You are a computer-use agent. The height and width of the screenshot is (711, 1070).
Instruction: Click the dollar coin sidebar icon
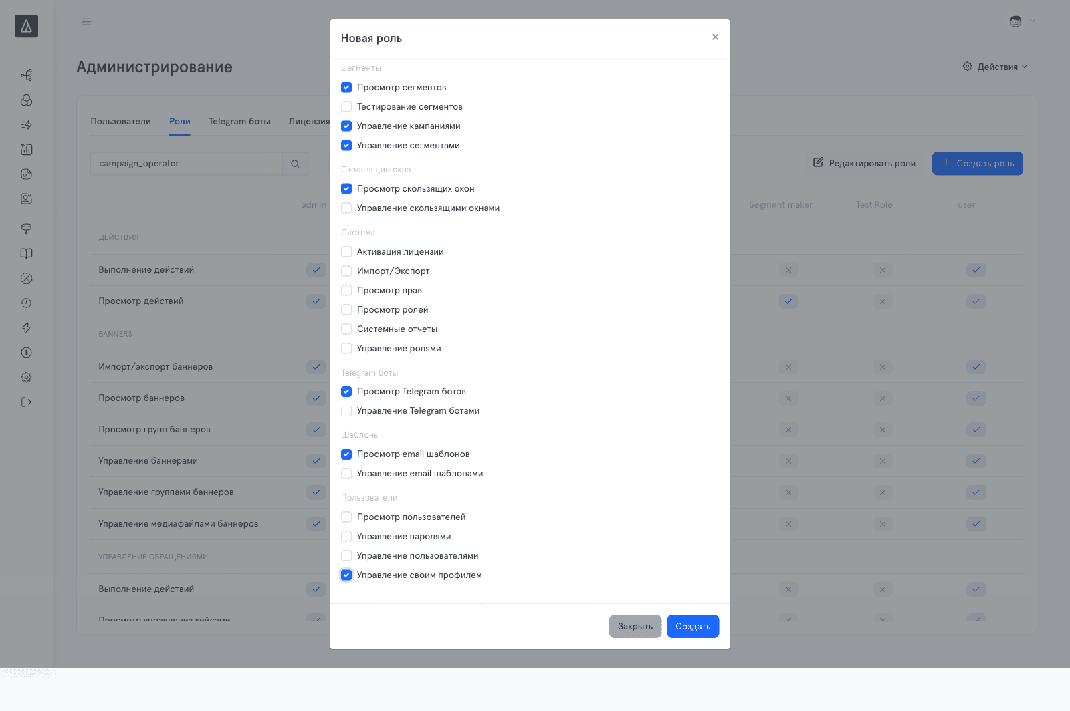(26, 353)
